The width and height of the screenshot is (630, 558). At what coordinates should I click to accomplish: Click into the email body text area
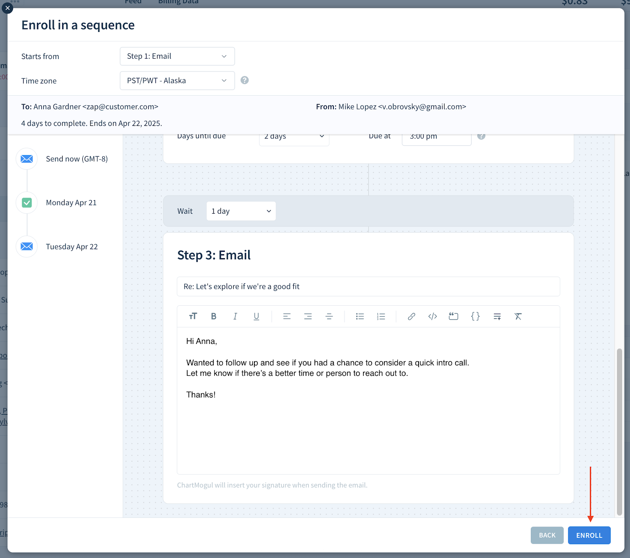pyautogui.click(x=369, y=401)
